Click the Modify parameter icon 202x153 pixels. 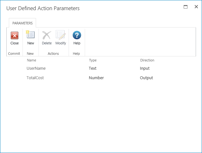point(60,35)
